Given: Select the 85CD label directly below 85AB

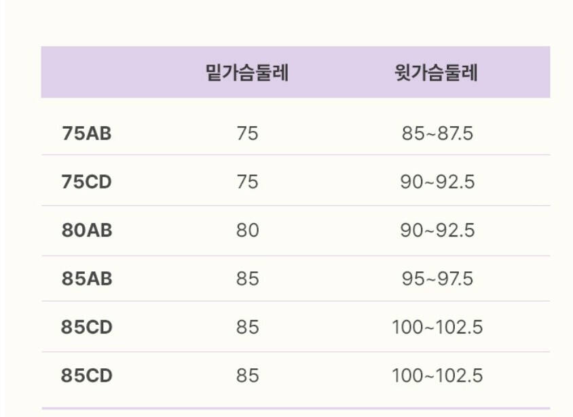Looking at the screenshot, I should click(87, 327).
